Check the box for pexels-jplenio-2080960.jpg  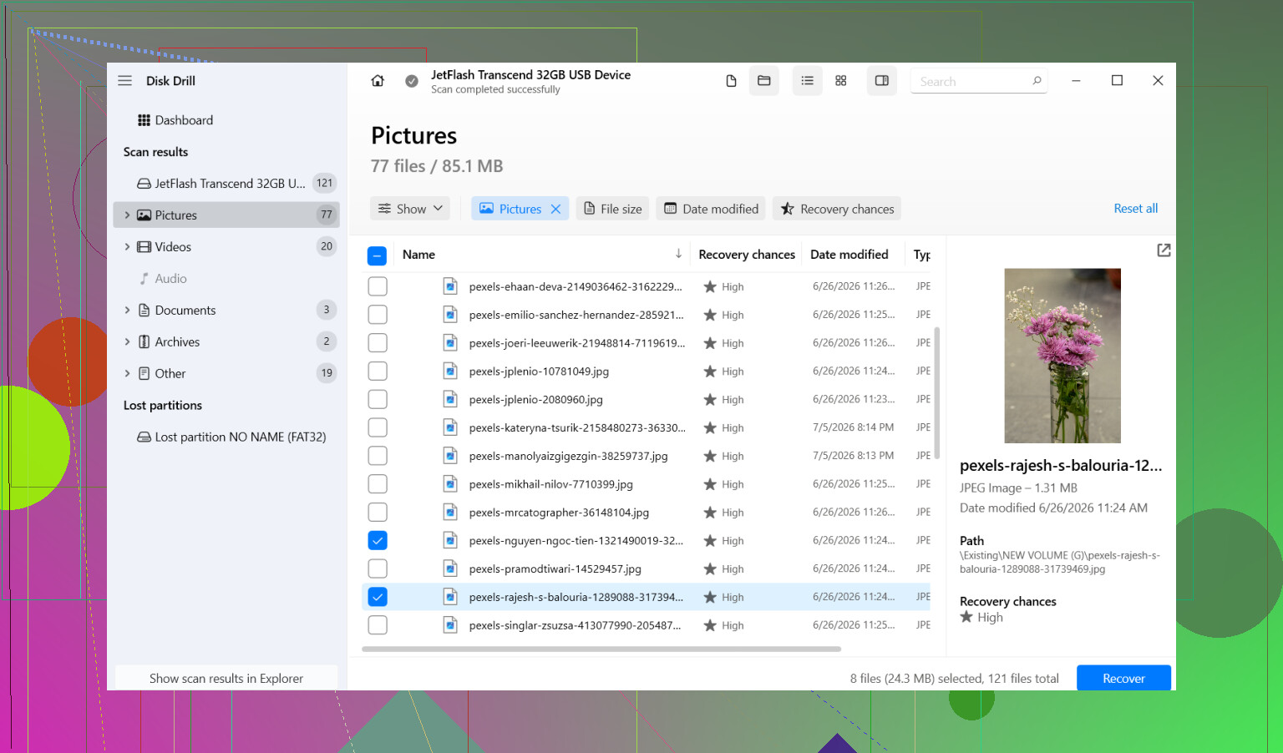[378, 400]
